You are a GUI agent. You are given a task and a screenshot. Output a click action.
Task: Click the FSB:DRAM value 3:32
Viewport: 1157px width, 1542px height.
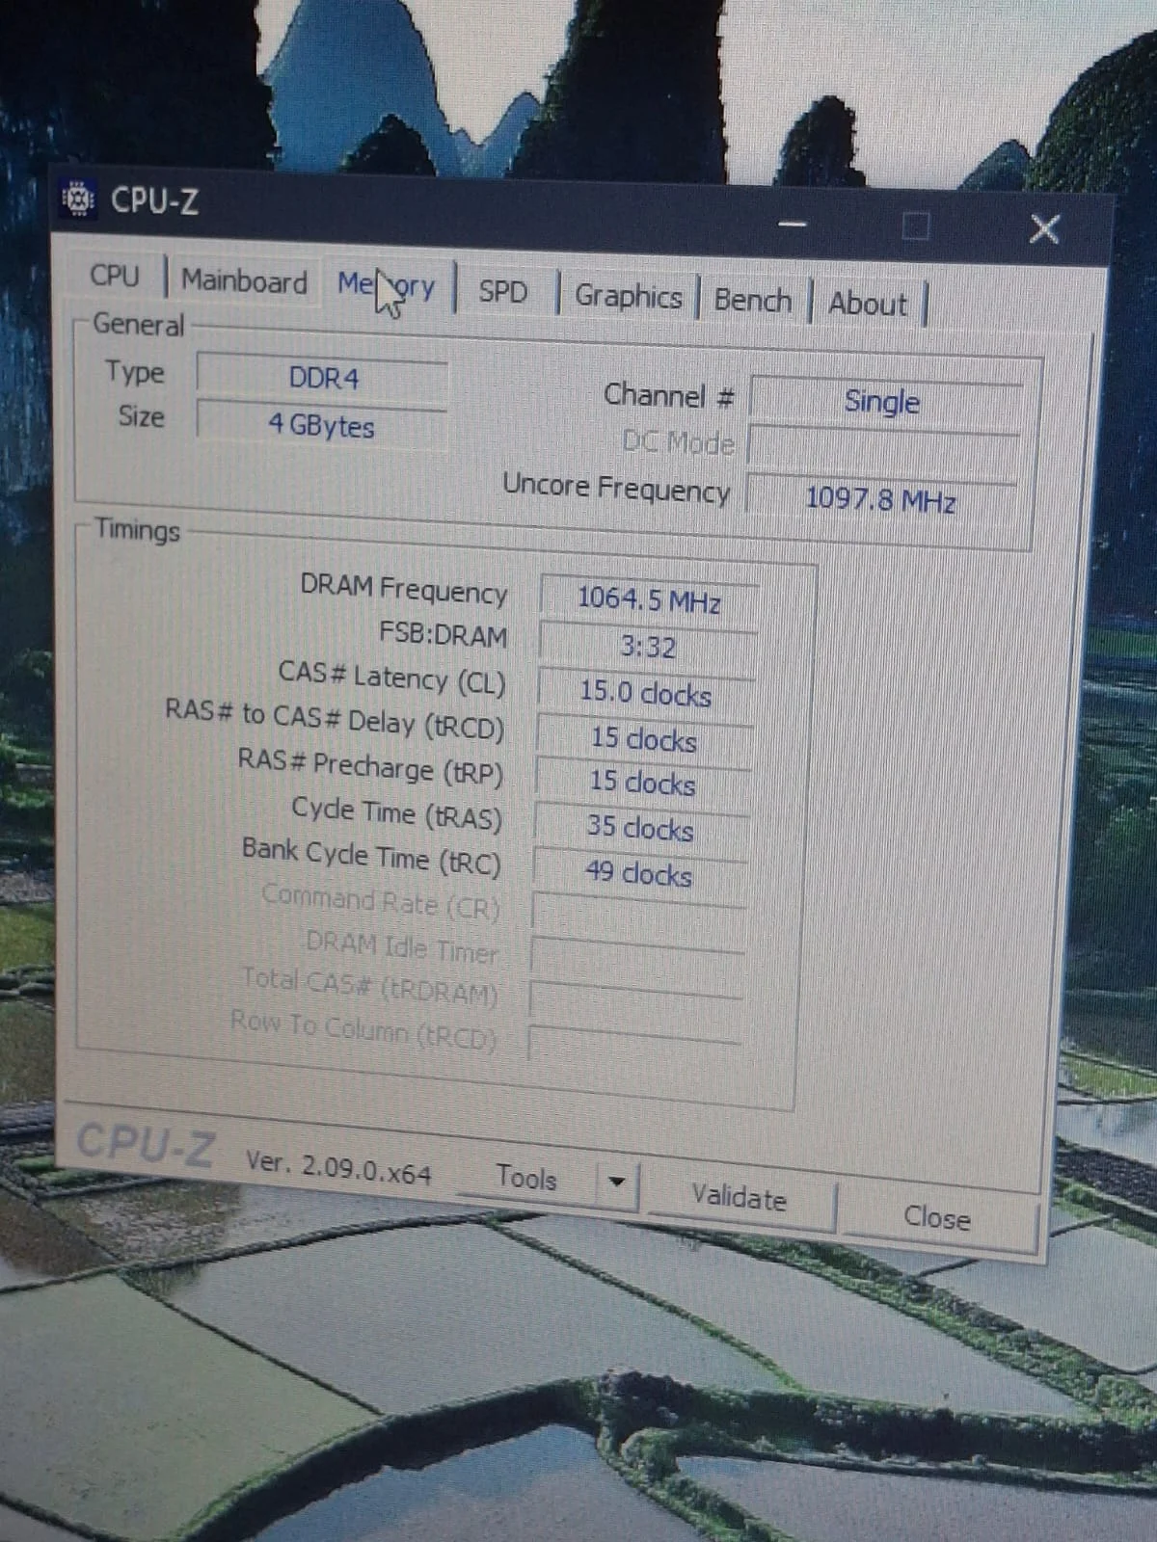click(647, 647)
